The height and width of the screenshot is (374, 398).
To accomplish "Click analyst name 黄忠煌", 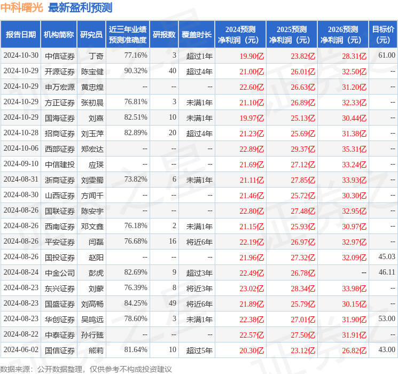I will (x=92, y=87).
